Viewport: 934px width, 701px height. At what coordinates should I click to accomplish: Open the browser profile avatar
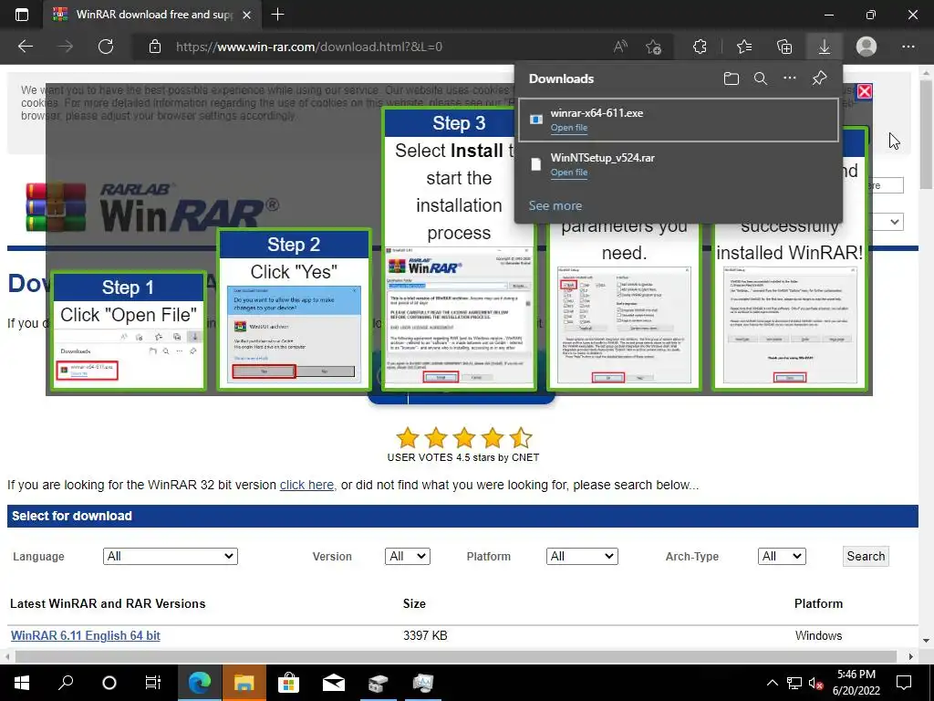[x=867, y=47]
